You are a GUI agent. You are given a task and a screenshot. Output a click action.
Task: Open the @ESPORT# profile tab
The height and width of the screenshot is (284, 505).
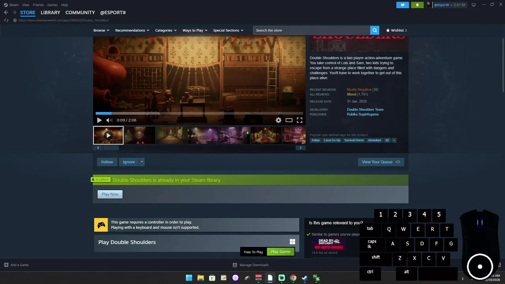pos(113,13)
